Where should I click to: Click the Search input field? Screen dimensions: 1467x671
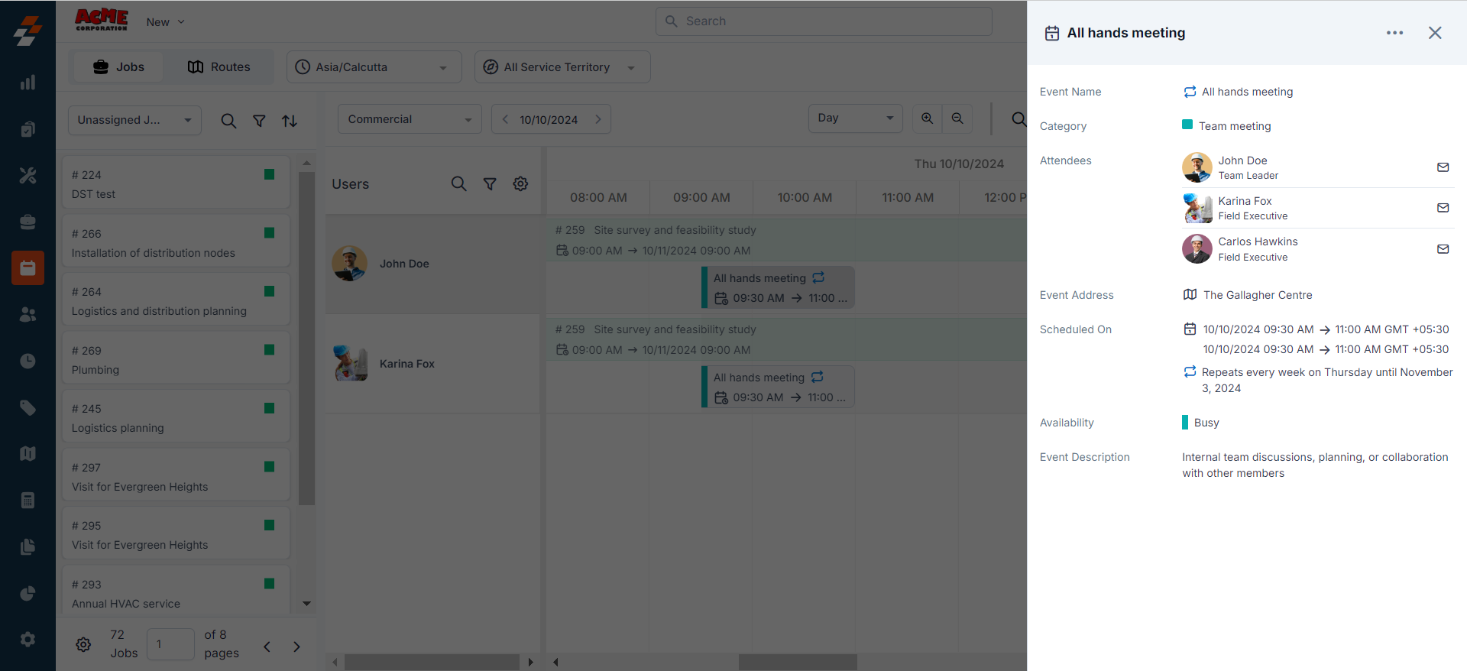(x=824, y=21)
